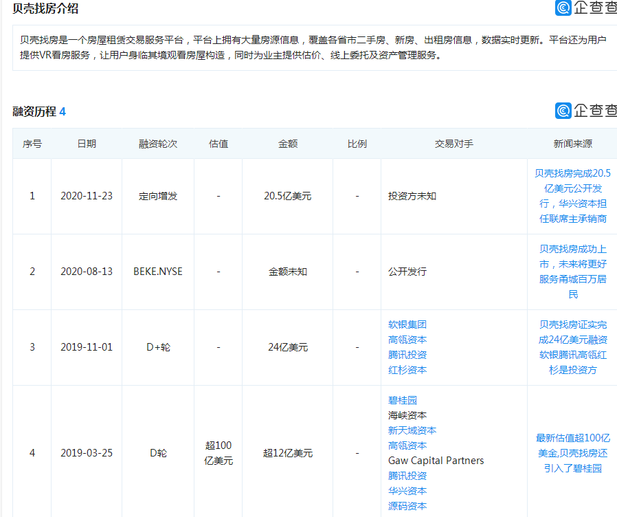The height and width of the screenshot is (517, 617).
Task: Select the date 2019-03-25
Action: (87, 453)
